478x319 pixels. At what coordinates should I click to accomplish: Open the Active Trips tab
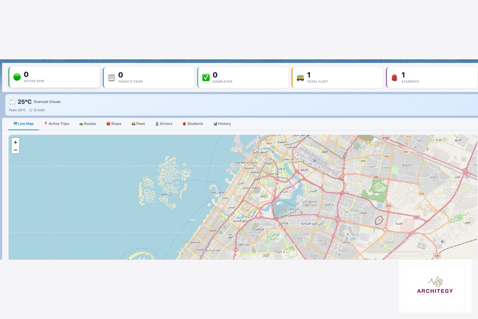[x=57, y=124]
